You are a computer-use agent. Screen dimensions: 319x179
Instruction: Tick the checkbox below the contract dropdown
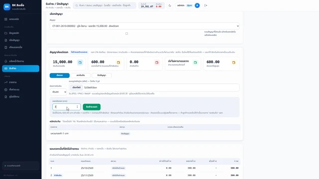click(x=127, y=33)
